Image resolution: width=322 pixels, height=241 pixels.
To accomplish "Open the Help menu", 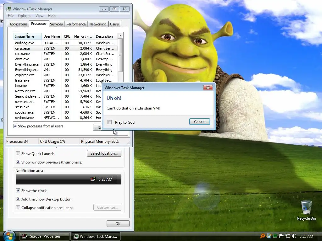I will pos(52,16).
